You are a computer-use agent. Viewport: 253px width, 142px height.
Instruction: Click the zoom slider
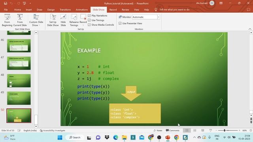point(228,131)
